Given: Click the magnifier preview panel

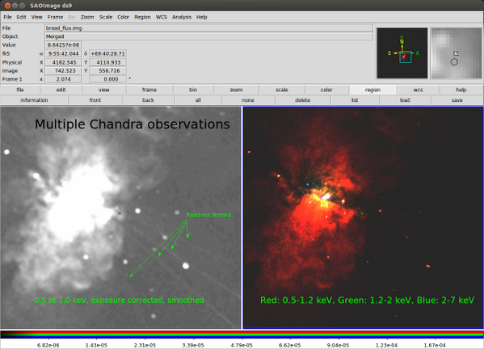Looking at the screenshot, I should pyautogui.click(x=457, y=53).
